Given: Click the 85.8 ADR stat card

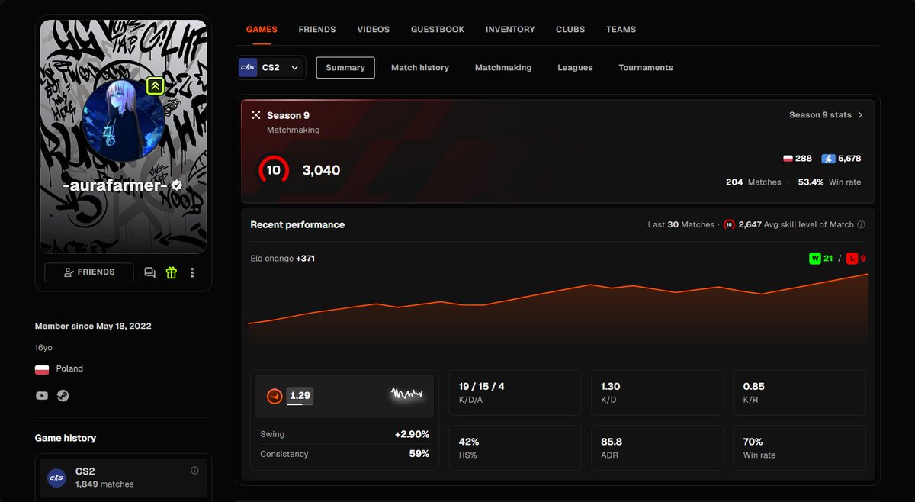Looking at the screenshot, I should click(x=657, y=448).
